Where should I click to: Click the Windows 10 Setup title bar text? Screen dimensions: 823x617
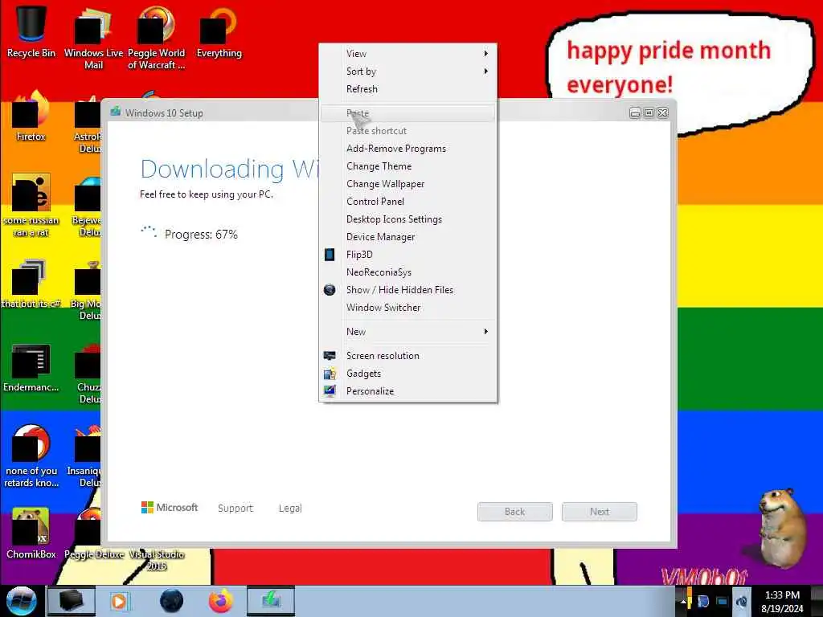[x=164, y=112]
